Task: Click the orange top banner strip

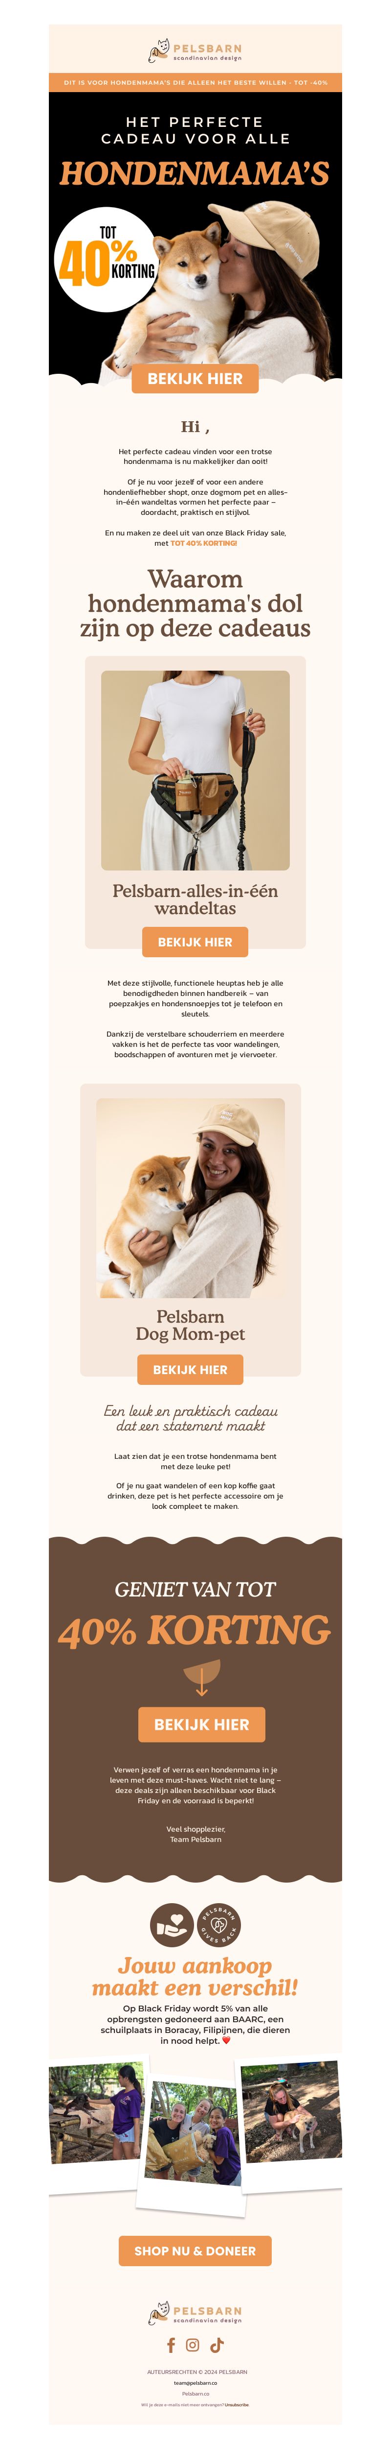Action: pyautogui.click(x=195, y=82)
